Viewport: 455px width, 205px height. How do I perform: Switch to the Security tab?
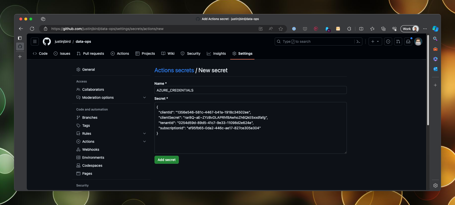click(x=191, y=53)
